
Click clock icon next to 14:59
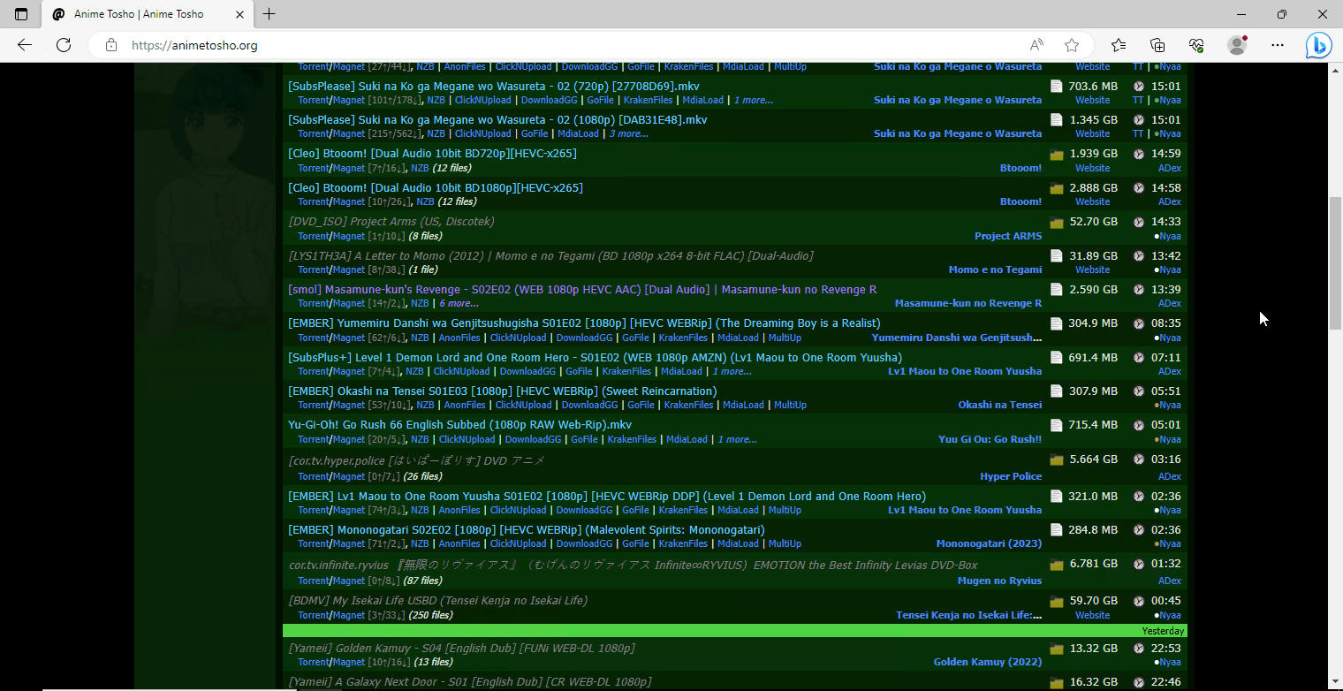[x=1139, y=154]
